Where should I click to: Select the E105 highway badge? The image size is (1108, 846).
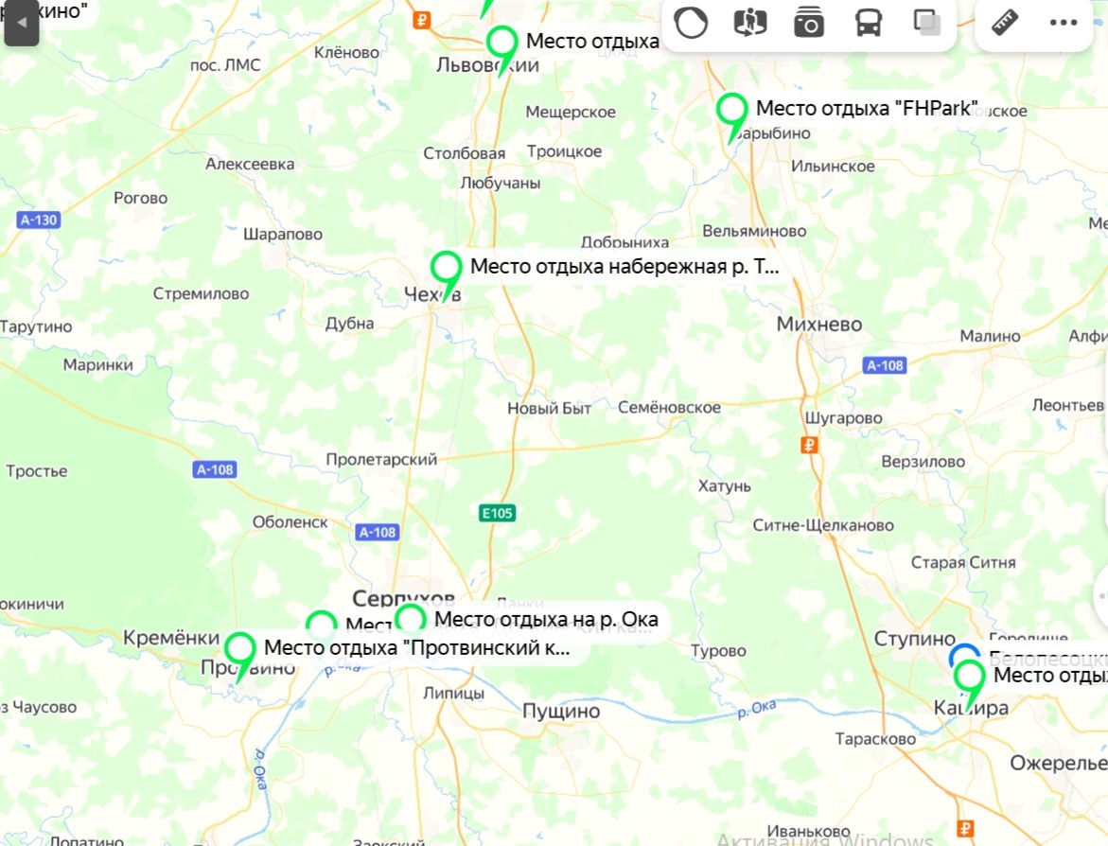click(x=497, y=513)
